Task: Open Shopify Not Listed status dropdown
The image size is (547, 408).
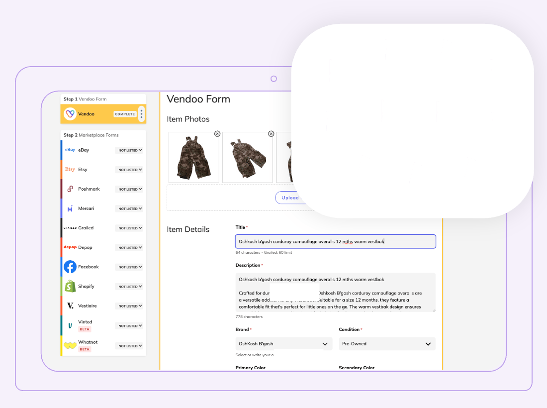Action: (129, 287)
